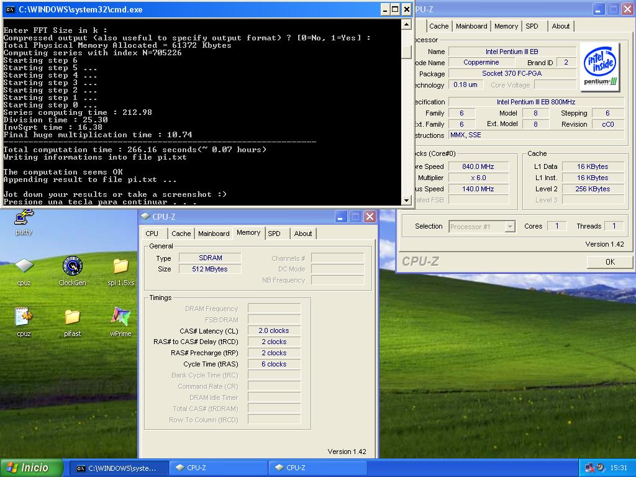The height and width of the screenshot is (477, 636).
Task: Click the tRCD 2 clocks value
Action: [x=274, y=342]
